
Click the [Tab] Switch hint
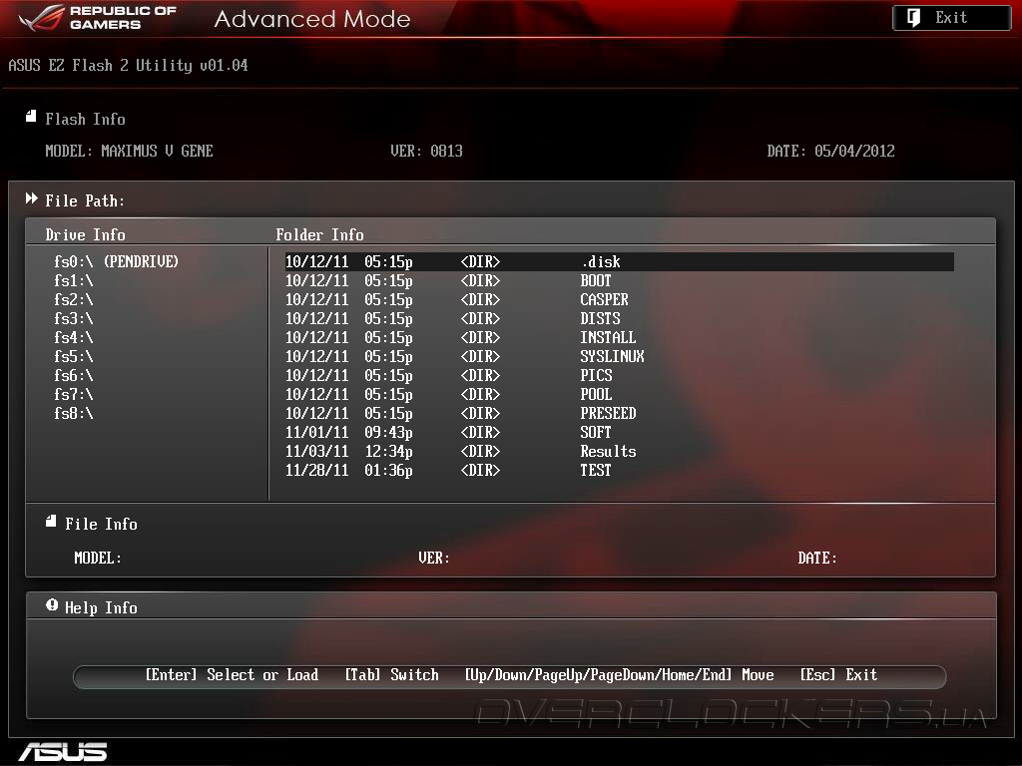point(391,675)
